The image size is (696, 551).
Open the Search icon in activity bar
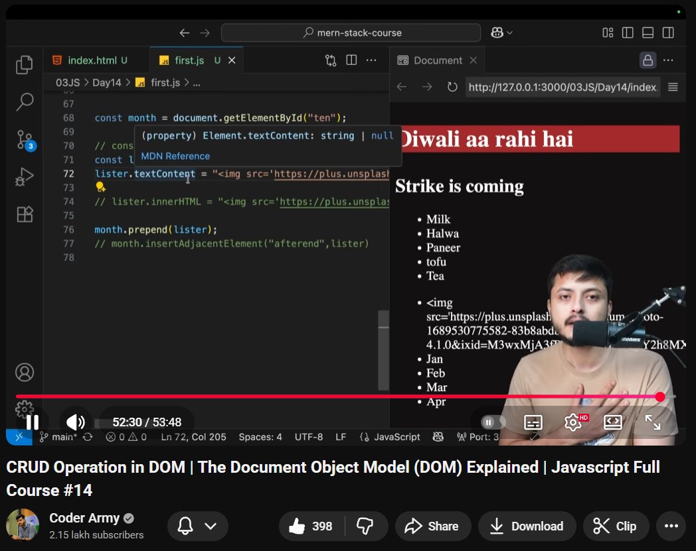click(x=25, y=101)
